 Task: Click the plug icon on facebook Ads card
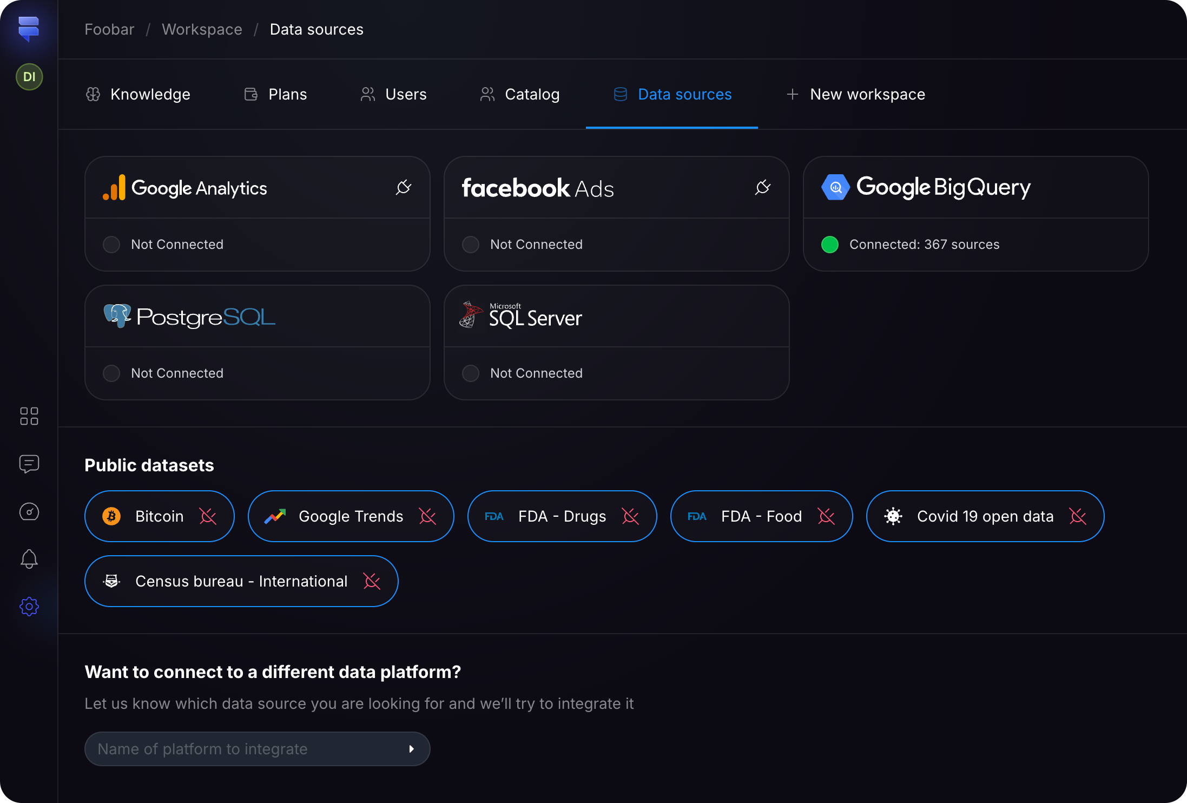763,188
